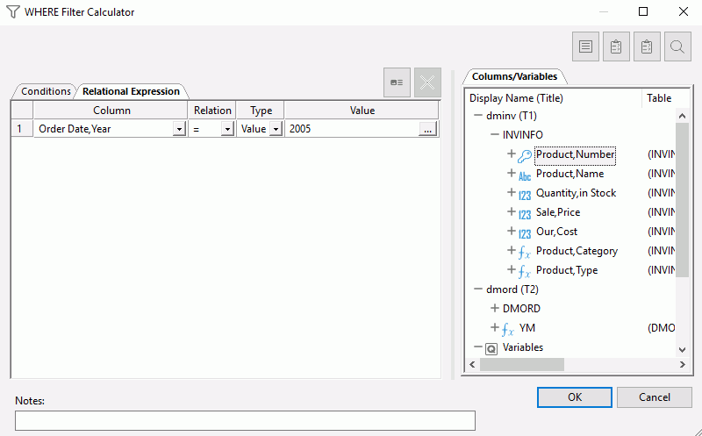The width and height of the screenshot is (702, 436).
Task: Click the key icon beside Product,Number
Action: 525,154
